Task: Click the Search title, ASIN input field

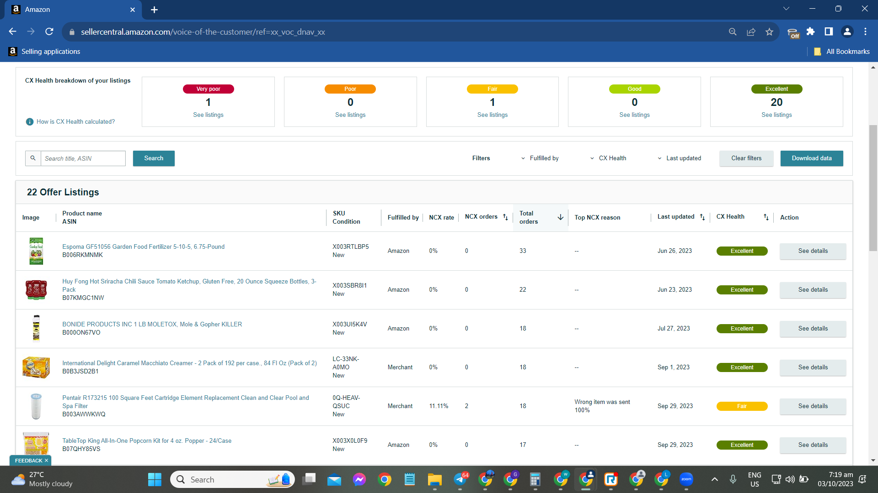Action: (x=83, y=158)
